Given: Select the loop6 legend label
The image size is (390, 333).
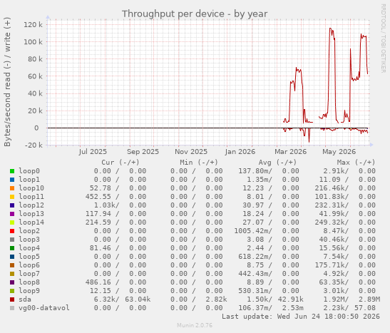Looking at the screenshot, I should (x=29, y=265).
